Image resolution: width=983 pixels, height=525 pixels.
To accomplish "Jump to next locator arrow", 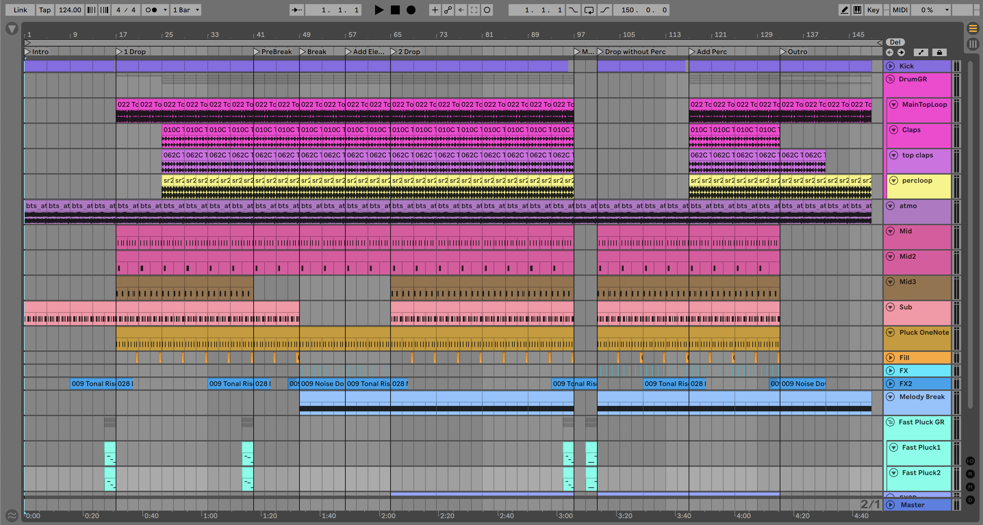I will coord(901,52).
